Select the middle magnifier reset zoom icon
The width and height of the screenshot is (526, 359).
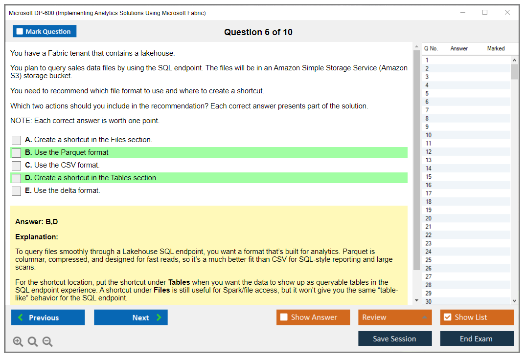pos(32,341)
